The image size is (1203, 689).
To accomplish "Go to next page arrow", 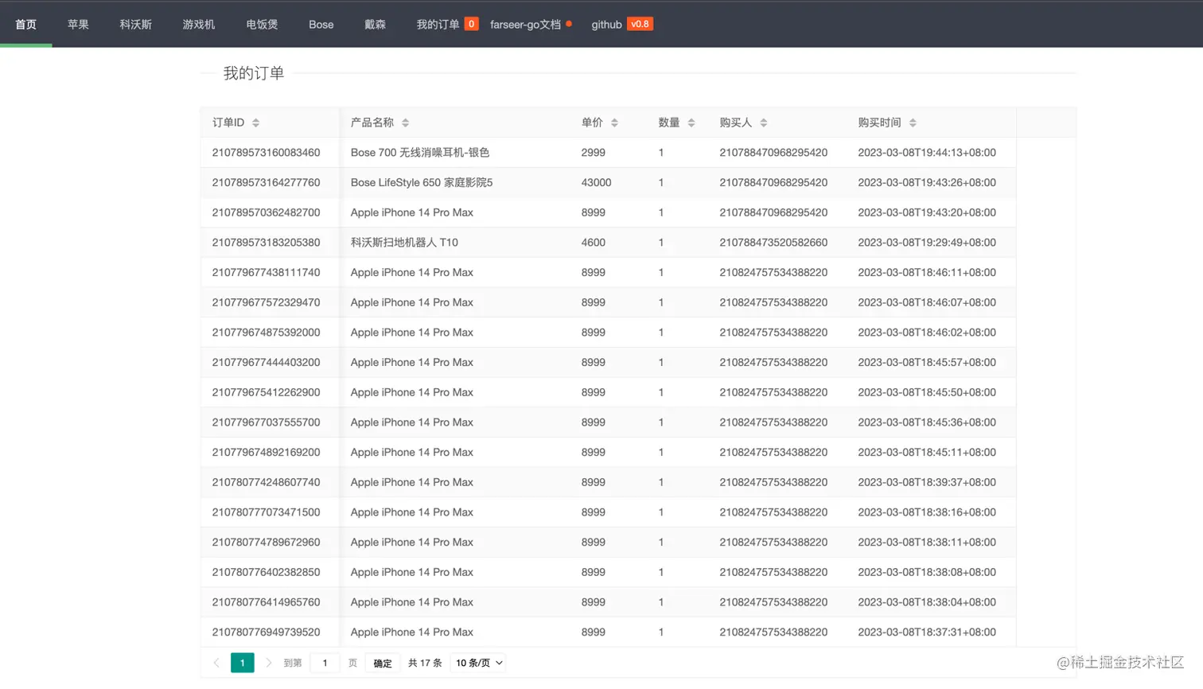I will (268, 663).
